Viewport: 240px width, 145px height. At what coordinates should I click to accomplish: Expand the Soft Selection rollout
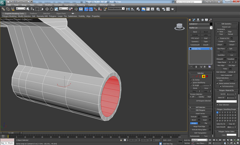point(200,107)
